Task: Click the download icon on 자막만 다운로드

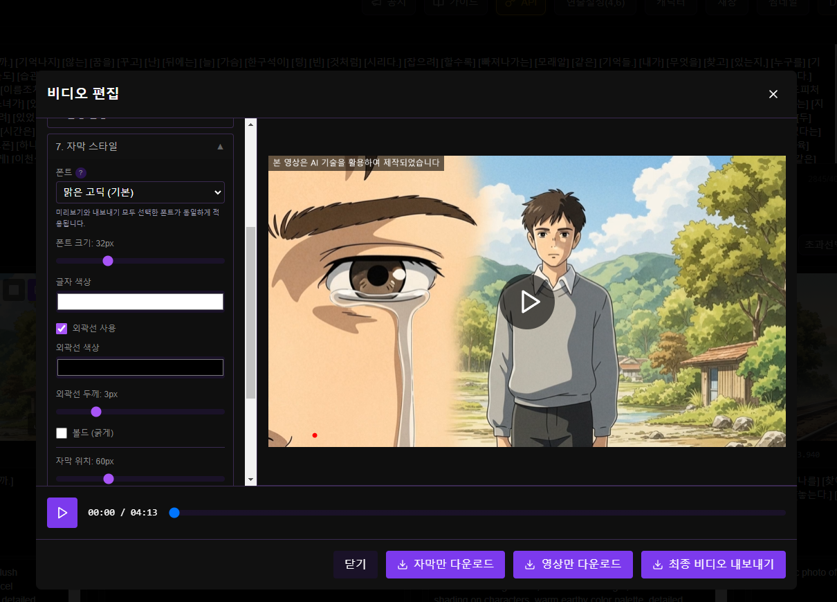Action: (x=403, y=565)
